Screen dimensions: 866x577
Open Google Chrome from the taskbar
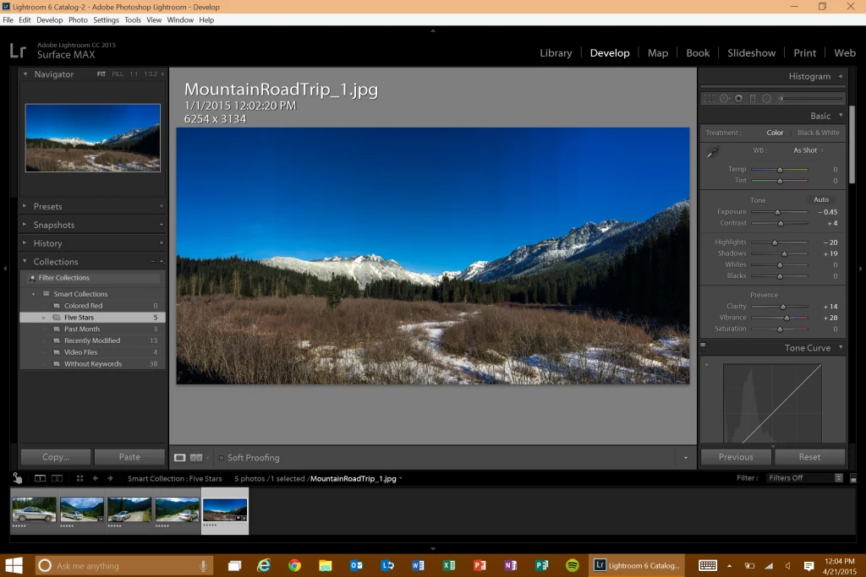tap(294, 565)
